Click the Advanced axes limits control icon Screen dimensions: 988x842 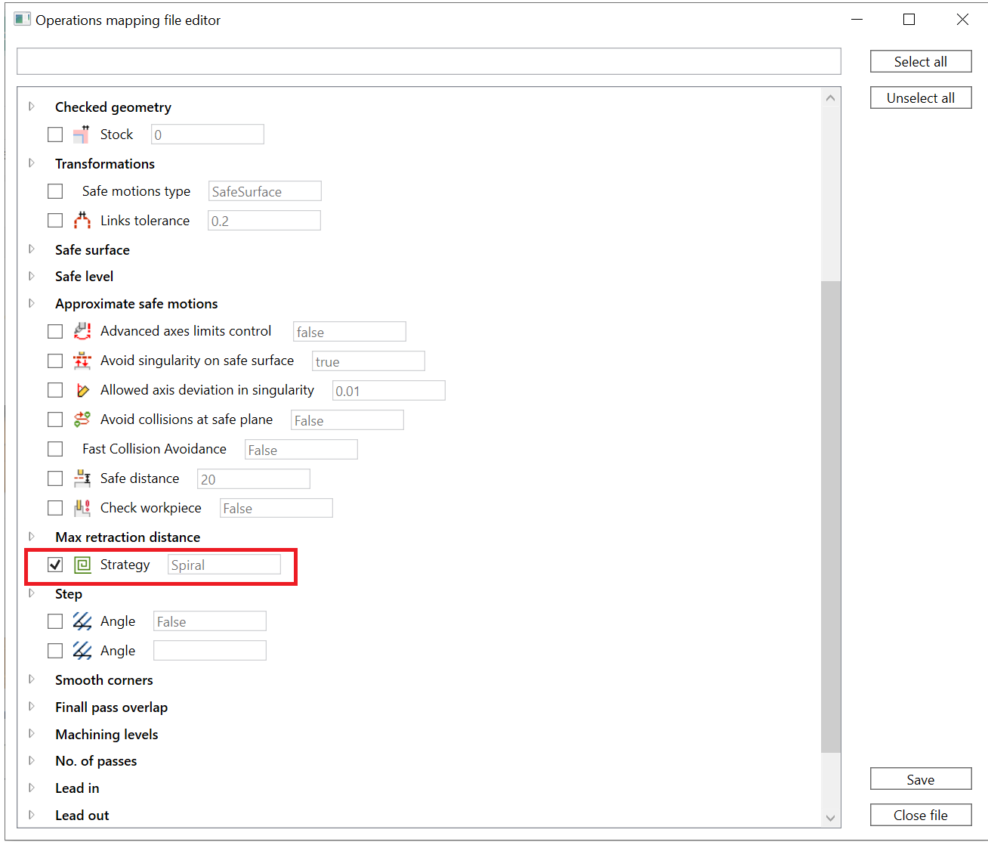[82, 331]
